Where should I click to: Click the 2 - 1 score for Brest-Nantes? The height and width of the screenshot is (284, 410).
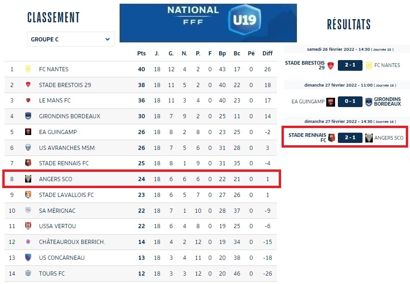pyautogui.click(x=350, y=65)
